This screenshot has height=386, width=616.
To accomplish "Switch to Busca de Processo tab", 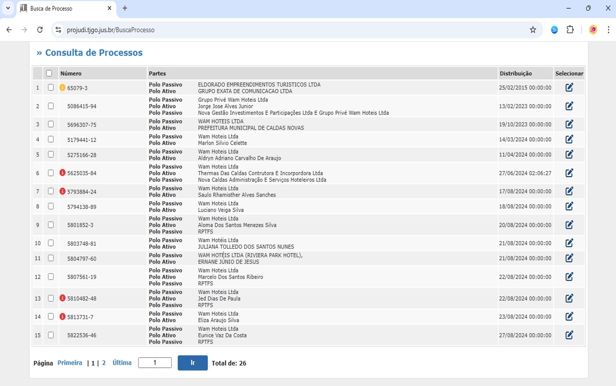I will click(62, 8).
